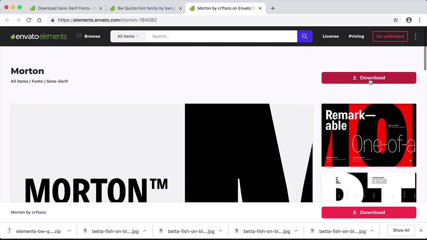Click the top Download button
The image size is (427, 240).
pyautogui.click(x=369, y=78)
